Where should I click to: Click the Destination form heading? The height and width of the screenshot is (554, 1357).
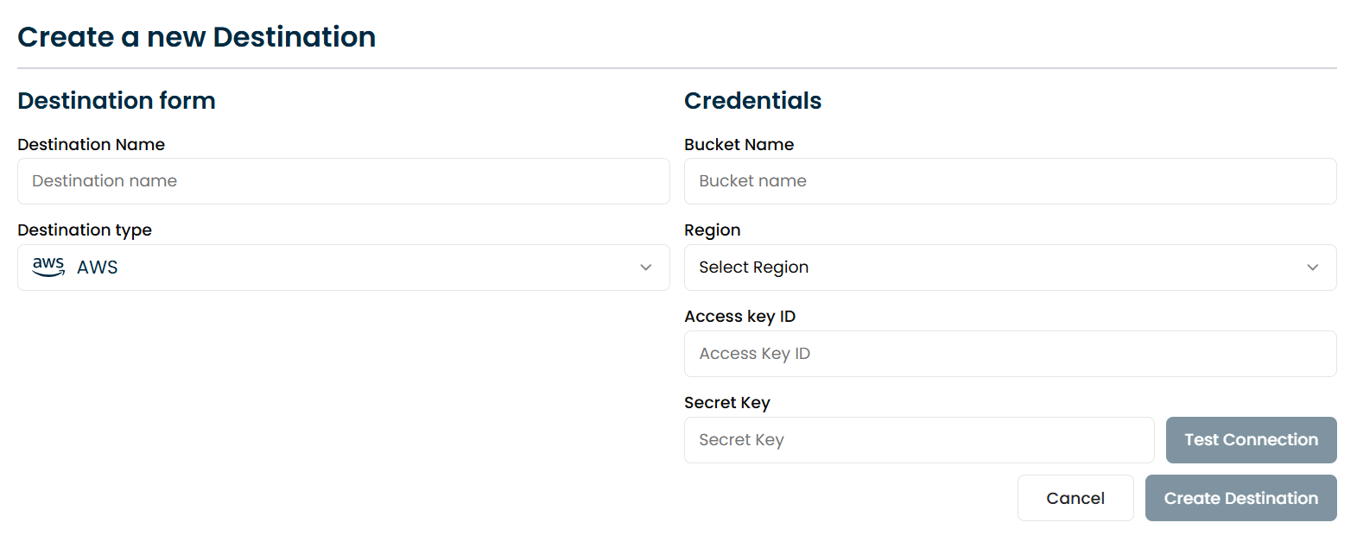tap(117, 100)
